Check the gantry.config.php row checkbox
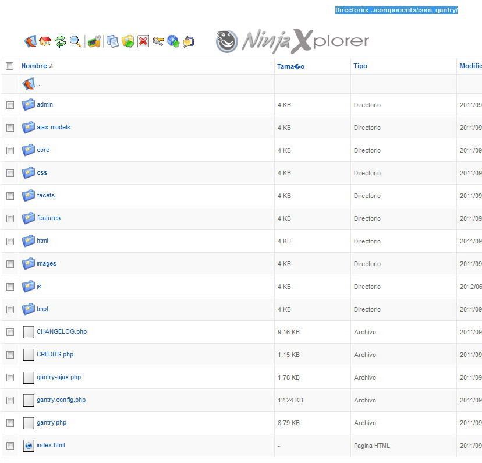The height and width of the screenshot is (463, 482). tap(10, 400)
